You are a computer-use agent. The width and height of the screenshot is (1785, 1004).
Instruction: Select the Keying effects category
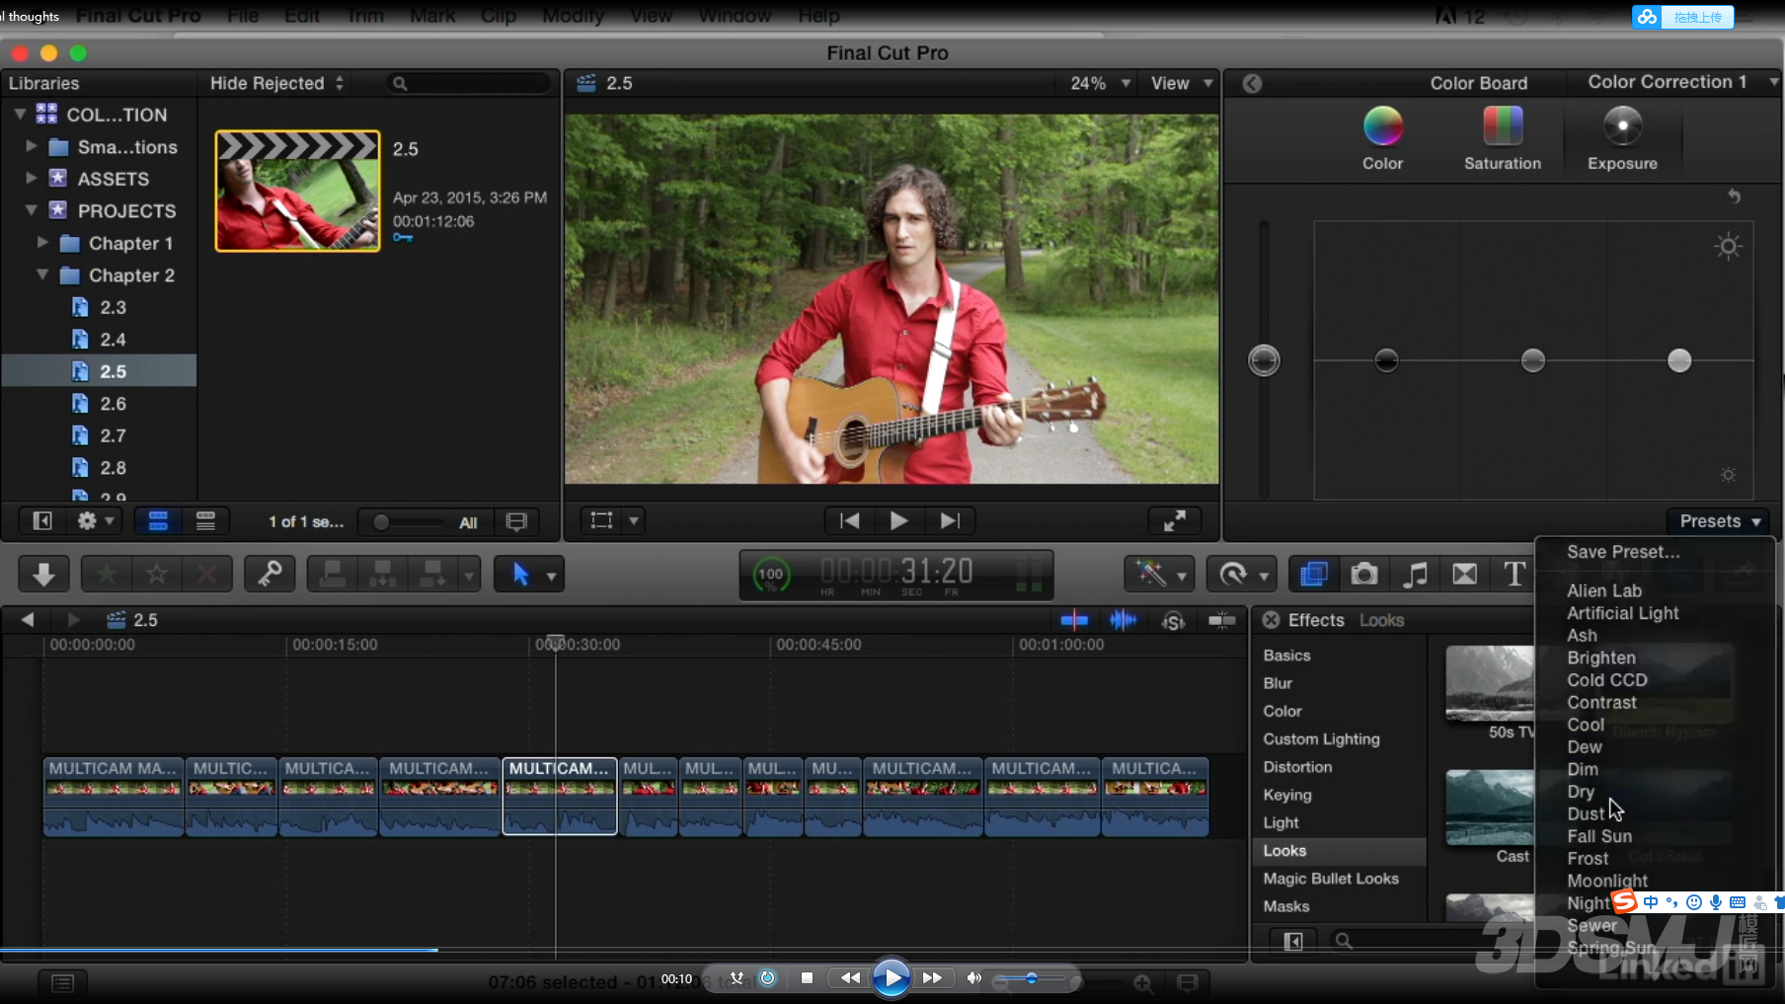1340,795
